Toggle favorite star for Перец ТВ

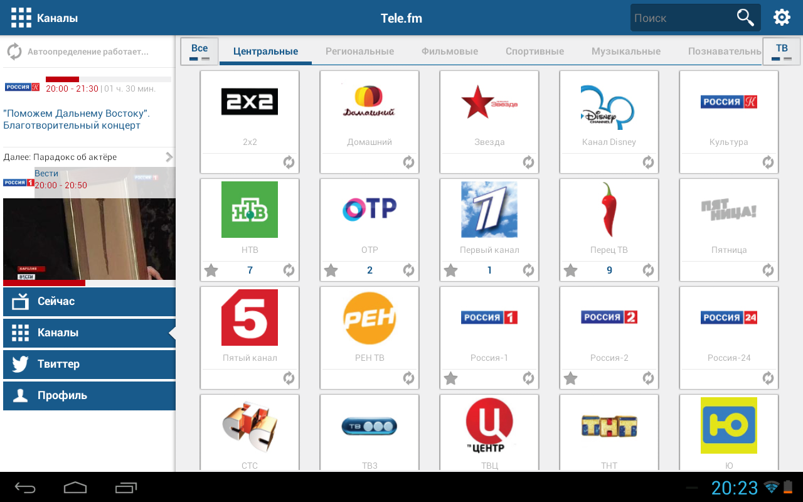click(x=570, y=270)
